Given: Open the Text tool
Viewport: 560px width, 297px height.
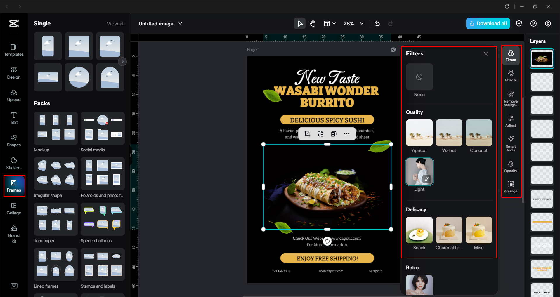Looking at the screenshot, I should tap(14, 118).
